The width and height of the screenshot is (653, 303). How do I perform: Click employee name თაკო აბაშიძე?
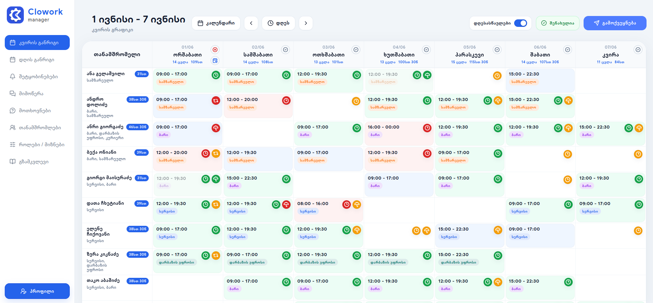(x=103, y=281)
